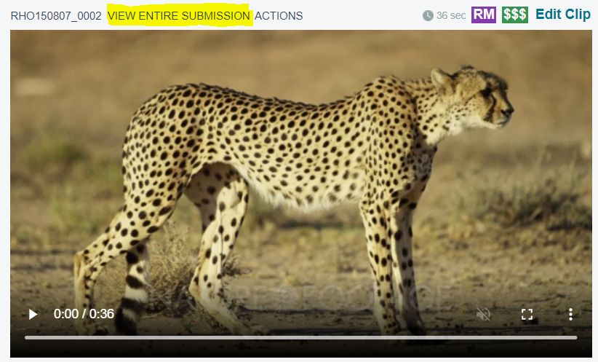Viewport: 598px width, 362px height.
Task: Click the purple RM license badge
Action: [484, 15]
